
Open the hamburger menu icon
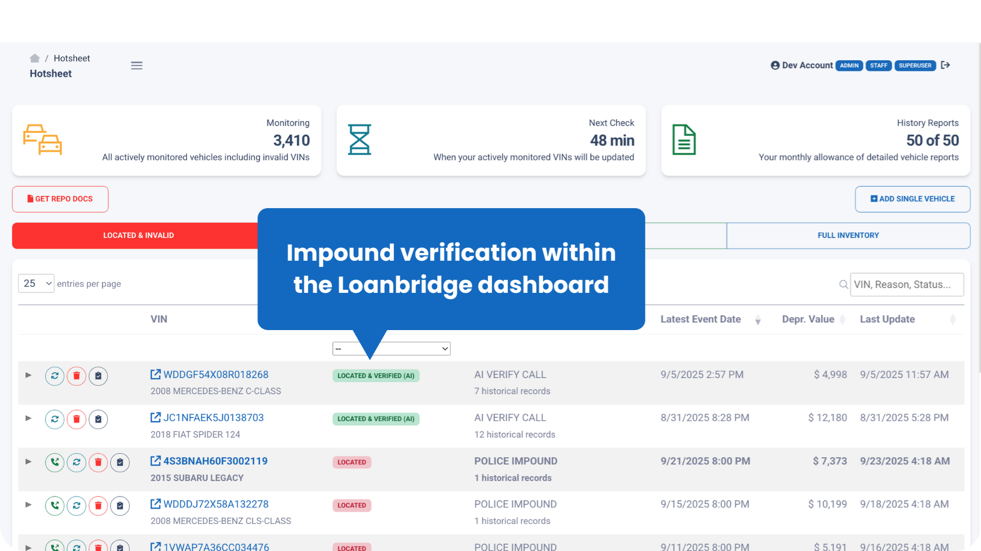[x=136, y=65]
